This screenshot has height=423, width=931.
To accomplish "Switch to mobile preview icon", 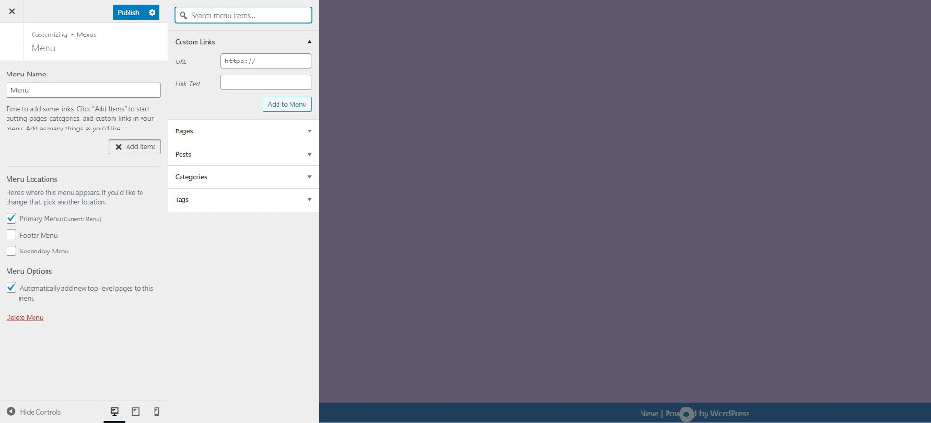I will click(x=156, y=412).
